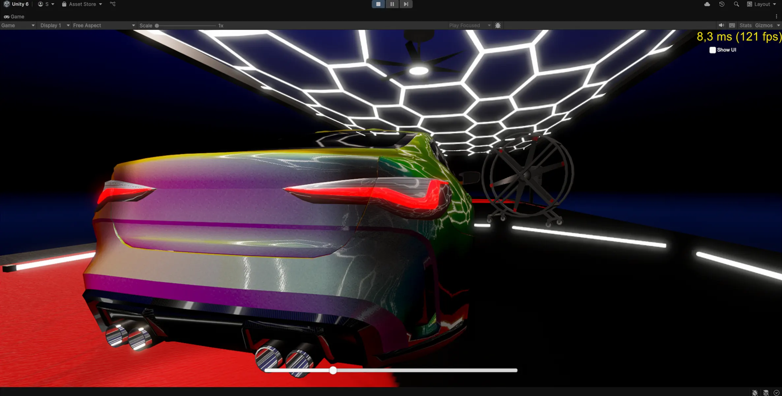This screenshot has height=396, width=782.
Task: Mute the game audio
Action: coord(721,25)
